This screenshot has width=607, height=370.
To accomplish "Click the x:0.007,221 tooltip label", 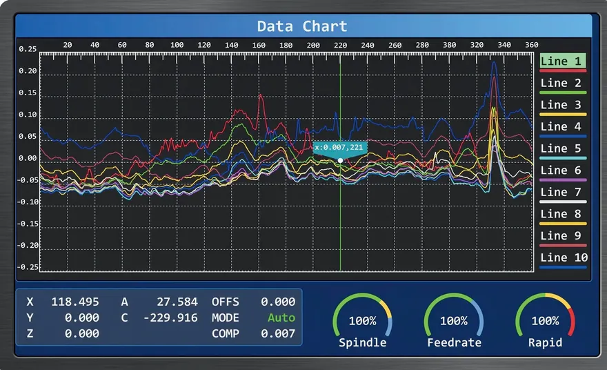I will click(x=339, y=148).
